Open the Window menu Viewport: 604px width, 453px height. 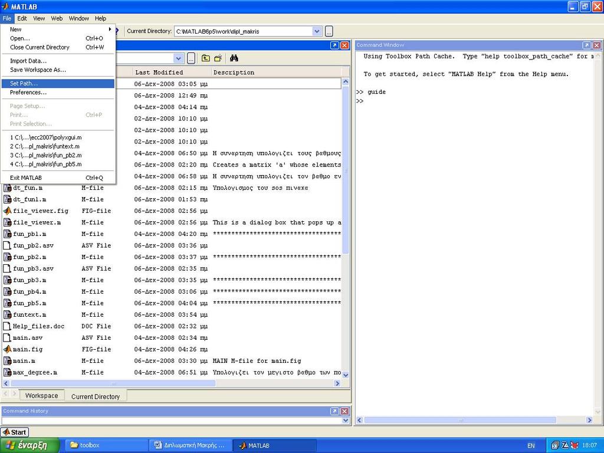(78, 18)
